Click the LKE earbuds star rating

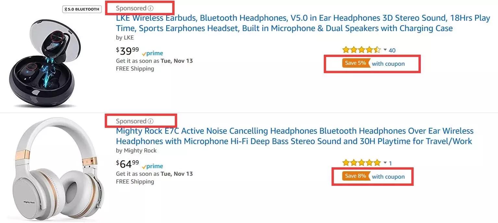tap(361, 50)
